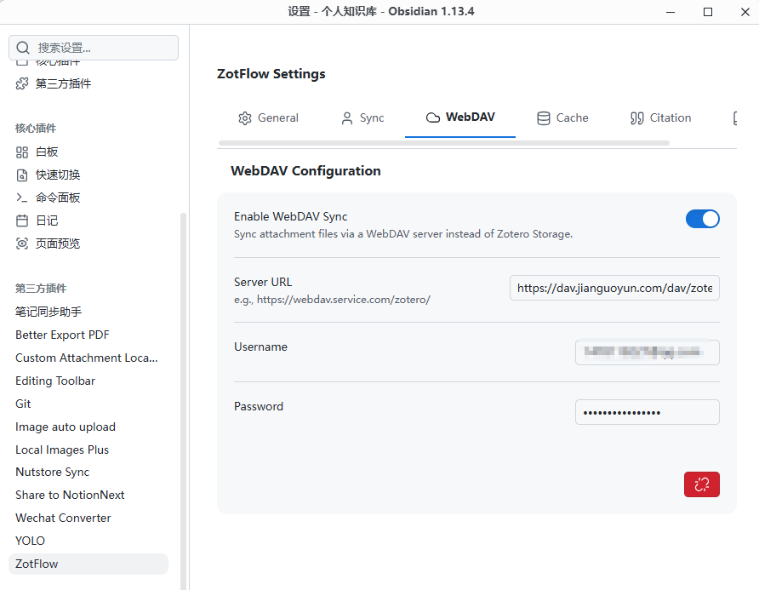Click the 命令面板 terminal prompt icon
The height and width of the screenshot is (590, 759).
pyautogui.click(x=22, y=198)
